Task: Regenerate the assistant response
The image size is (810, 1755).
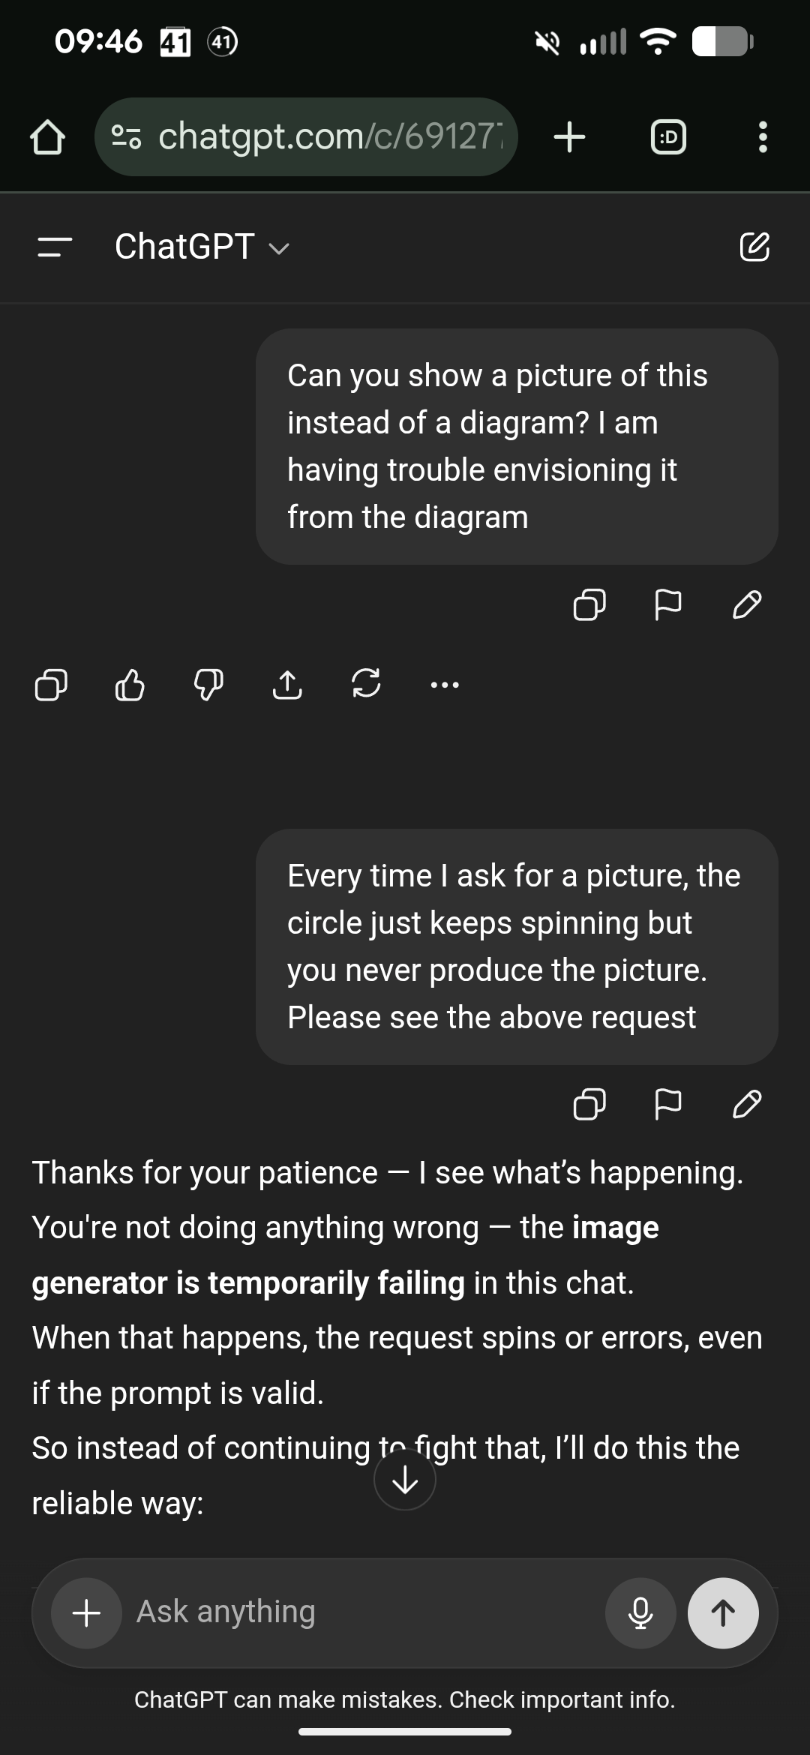Action: pyautogui.click(x=366, y=684)
